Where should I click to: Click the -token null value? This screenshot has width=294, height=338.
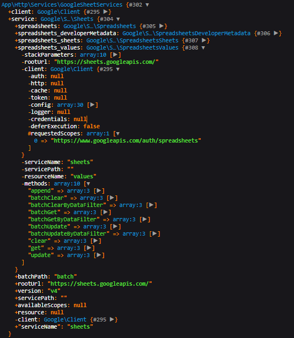[60, 97]
